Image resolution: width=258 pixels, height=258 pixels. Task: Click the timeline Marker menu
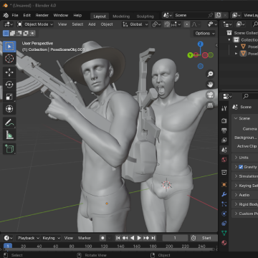click(x=85, y=238)
